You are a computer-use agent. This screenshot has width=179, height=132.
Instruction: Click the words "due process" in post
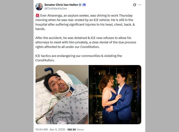(127, 42)
